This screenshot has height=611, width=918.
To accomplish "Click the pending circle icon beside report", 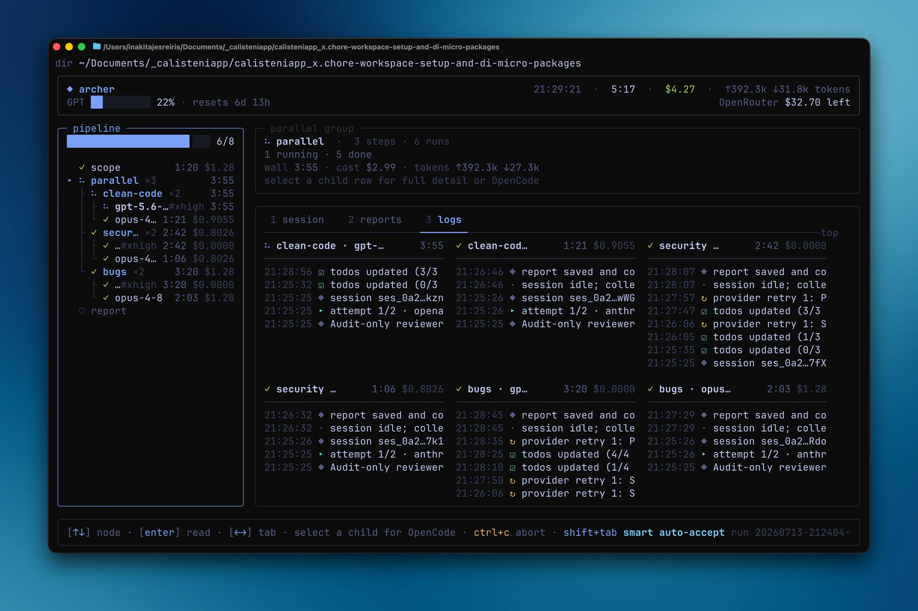I will 82,311.
